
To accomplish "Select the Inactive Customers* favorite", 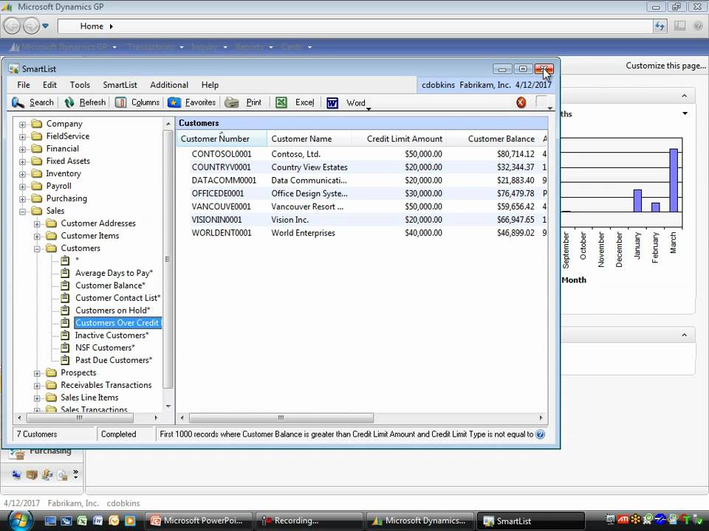I will coord(112,335).
